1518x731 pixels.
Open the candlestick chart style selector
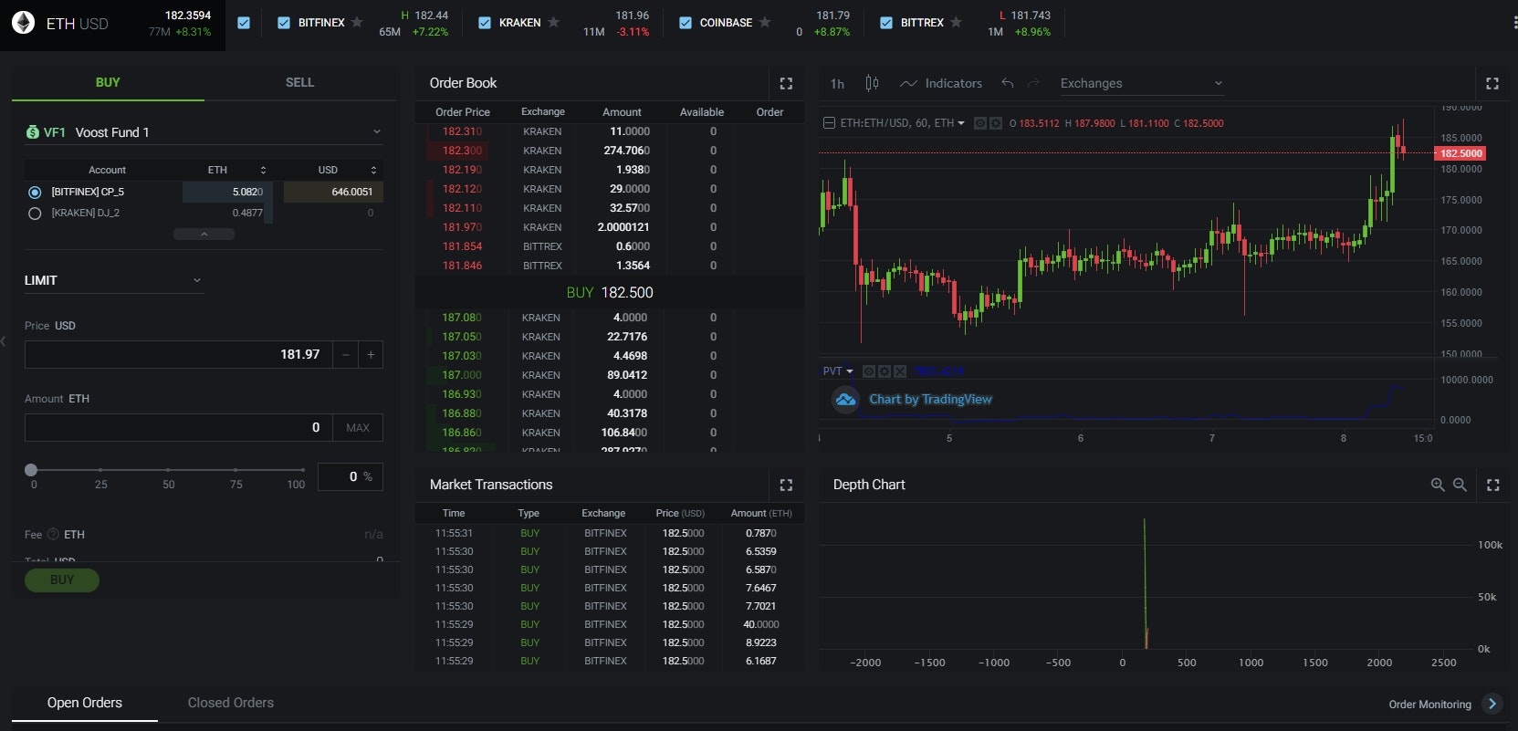(x=872, y=83)
